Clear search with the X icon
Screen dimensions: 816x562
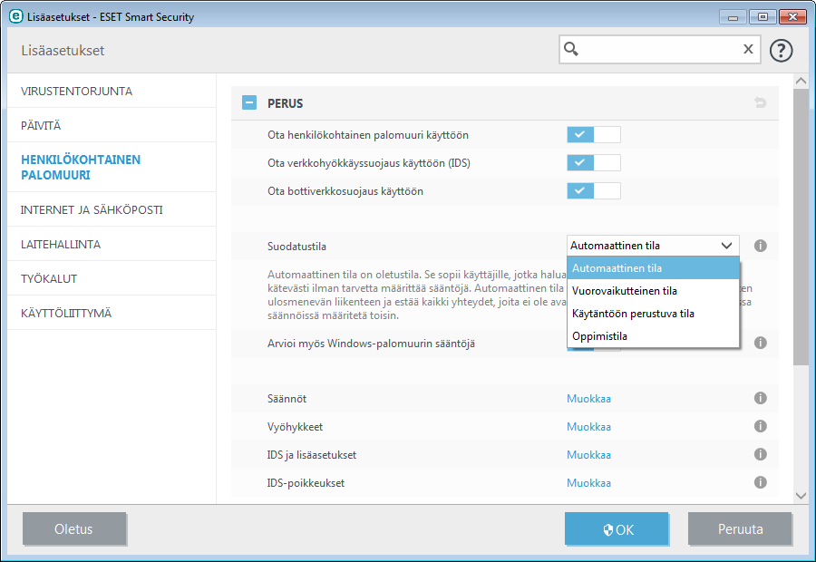click(748, 49)
